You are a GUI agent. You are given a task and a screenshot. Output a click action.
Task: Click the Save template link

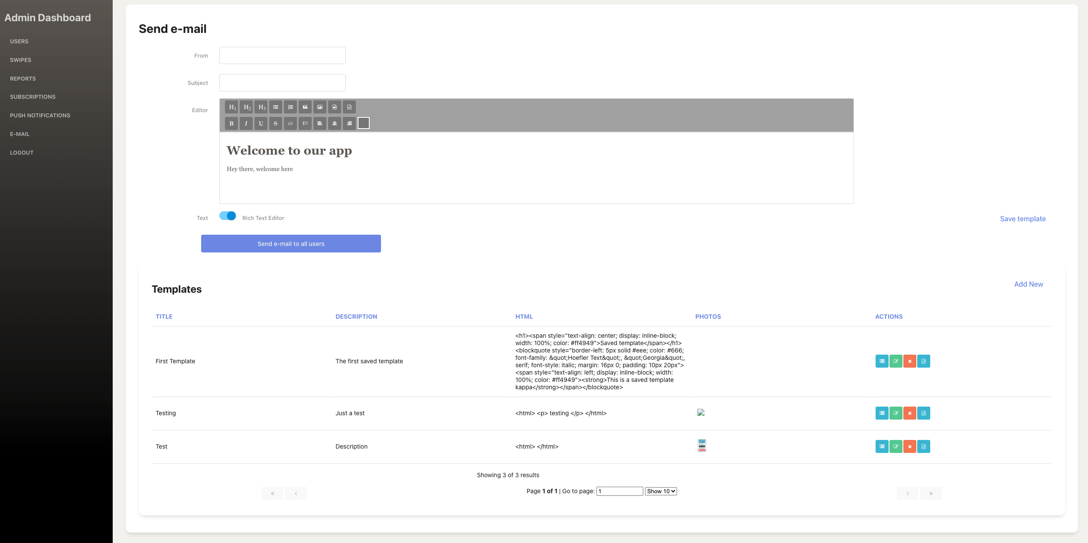[x=1023, y=219]
